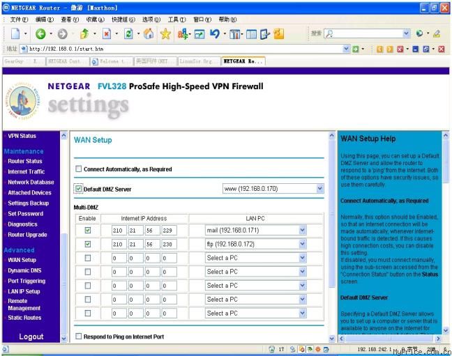
Task: Open Attached Devices in the sidebar
Action: pyautogui.click(x=29, y=192)
